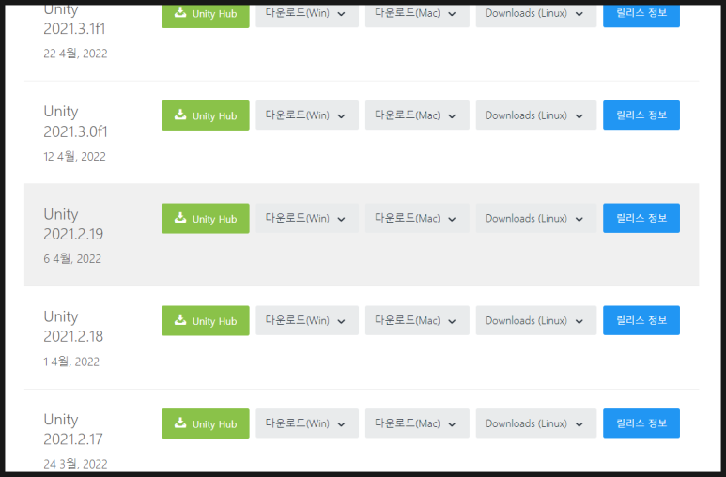Open Downloads (Linux) dropdown for Unity 2021.2.19
The height and width of the screenshot is (477, 726).
pos(536,218)
